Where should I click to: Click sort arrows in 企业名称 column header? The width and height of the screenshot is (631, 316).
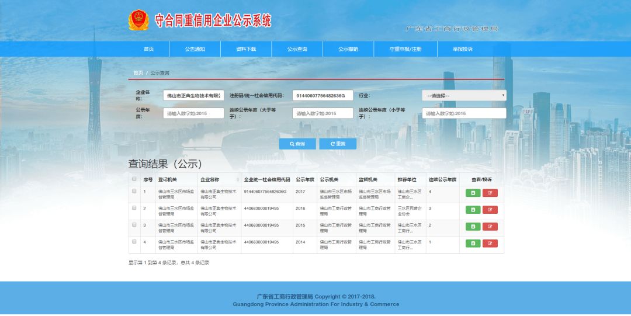[237, 179]
